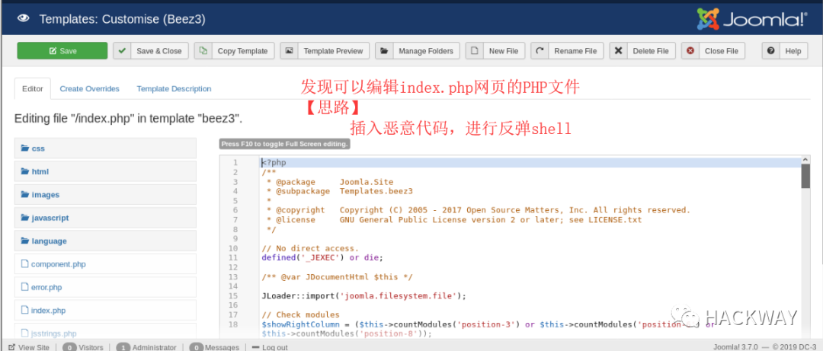Click the @license GNU General Public line
Image resolution: width=823 pixels, height=351 pixels.
point(454,220)
